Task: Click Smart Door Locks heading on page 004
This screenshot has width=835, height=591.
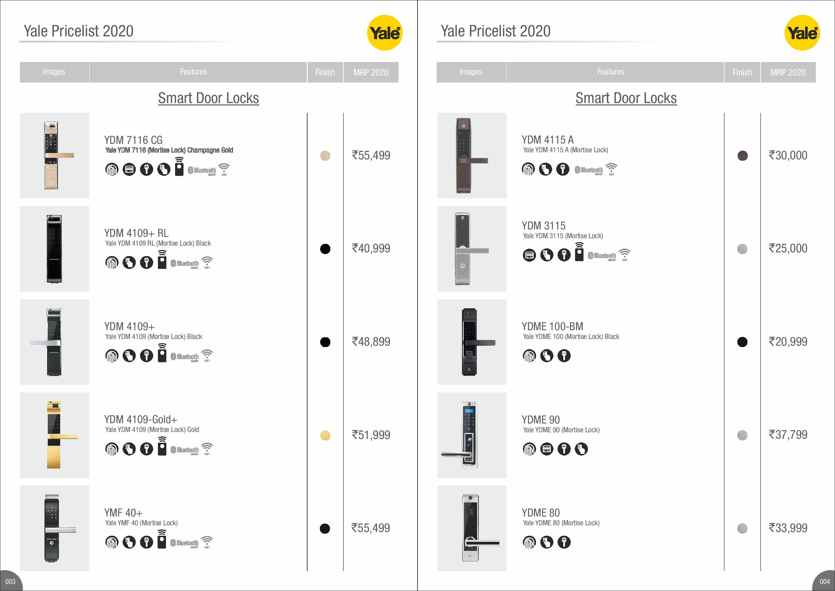Action: click(626, 98)
